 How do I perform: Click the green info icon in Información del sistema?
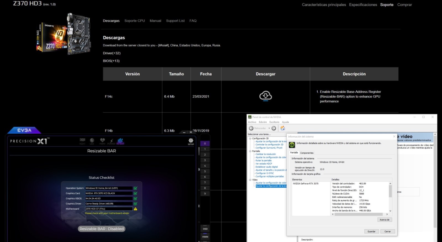click(292, 145)
